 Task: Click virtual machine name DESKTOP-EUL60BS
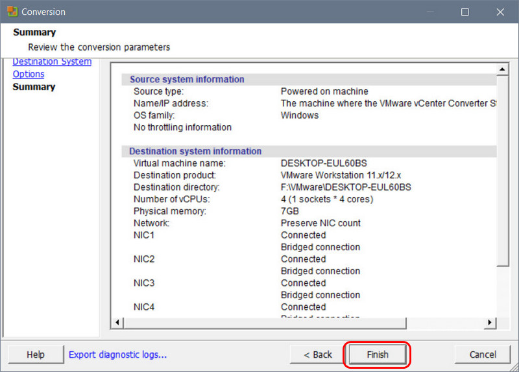point(324,163)
